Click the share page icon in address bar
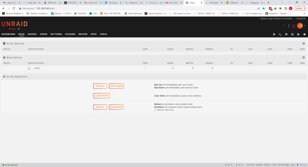 pos(258,8)
